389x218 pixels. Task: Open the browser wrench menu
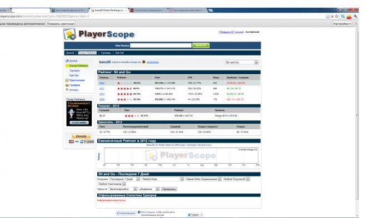355,16
